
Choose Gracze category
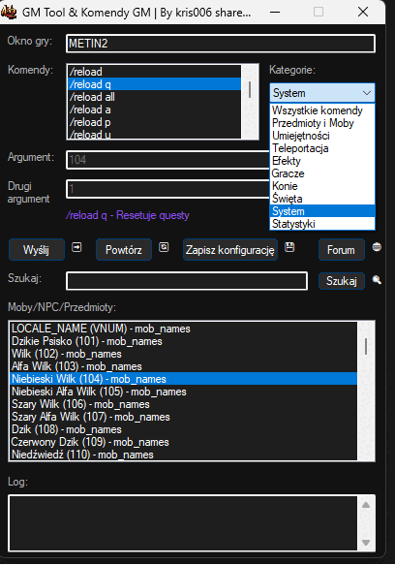click(x=322, y=173)
